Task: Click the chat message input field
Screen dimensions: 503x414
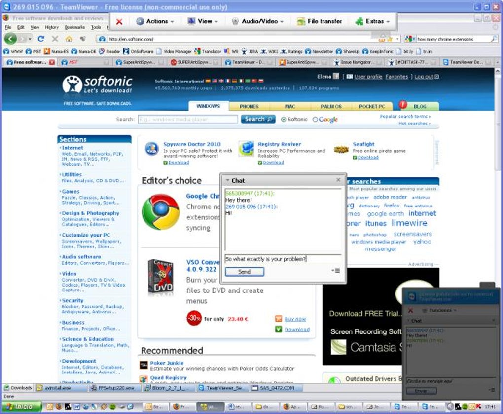Action: tap(283, 259)
